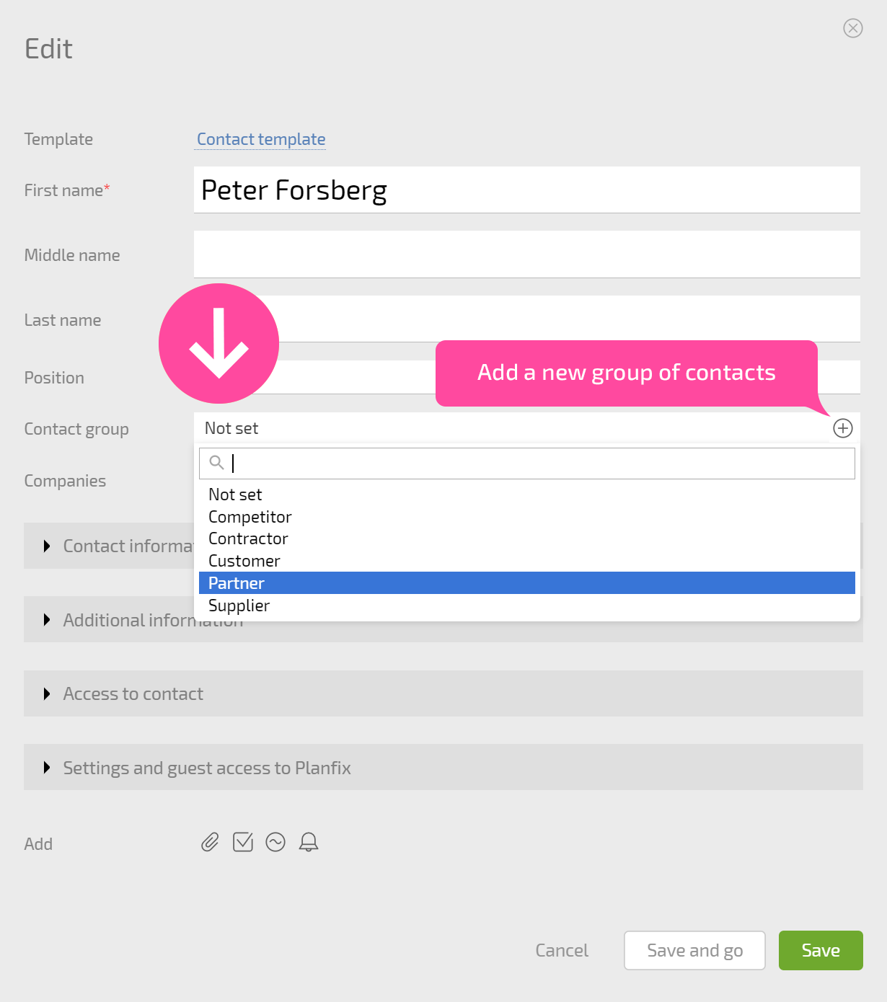Select Partner from the contact group list
Image resolution: width=887 pixels, height=1002 pixels.
point(527,583)
